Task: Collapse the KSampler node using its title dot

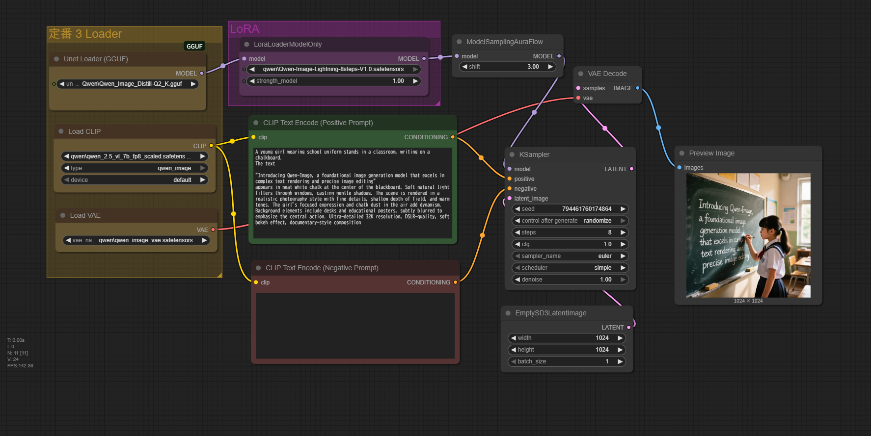Action: click(x=512, y=154)
